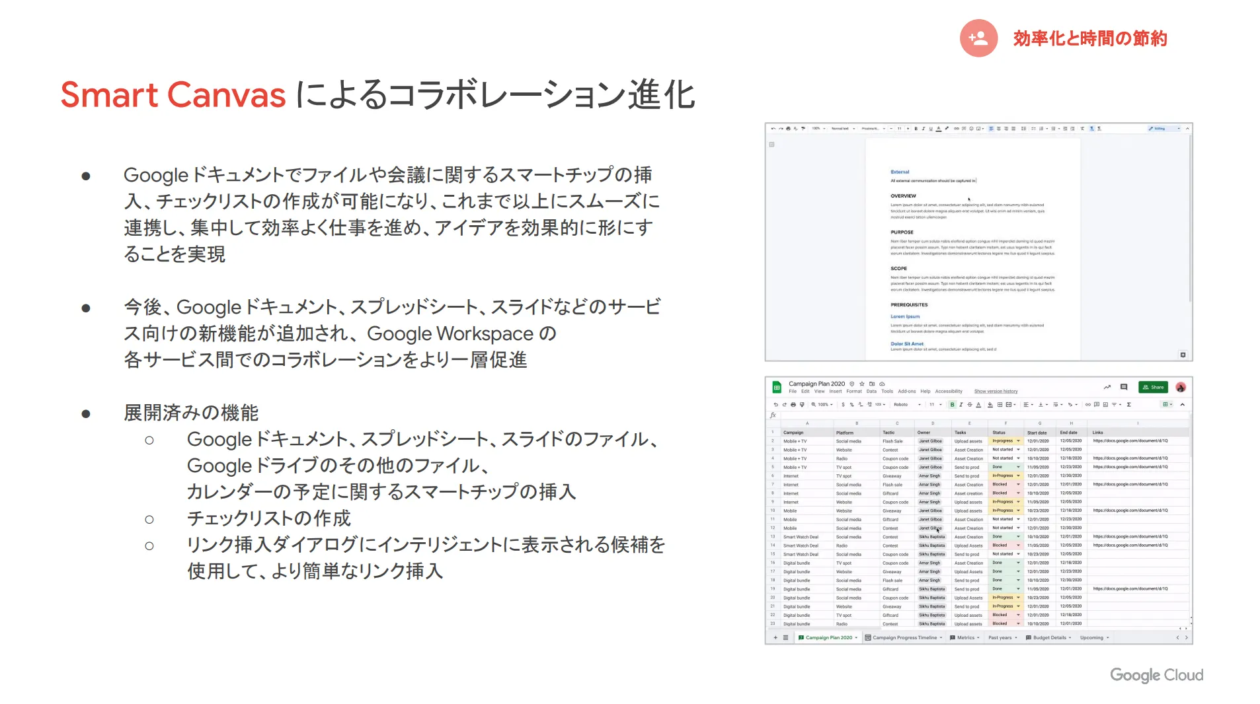Image resolution: width=1260 pixels, height=704 pixels.
Task: Open the File menu in Sheets
Action: [793, 391]
